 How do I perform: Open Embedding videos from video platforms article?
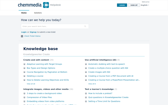coord(45,101)
